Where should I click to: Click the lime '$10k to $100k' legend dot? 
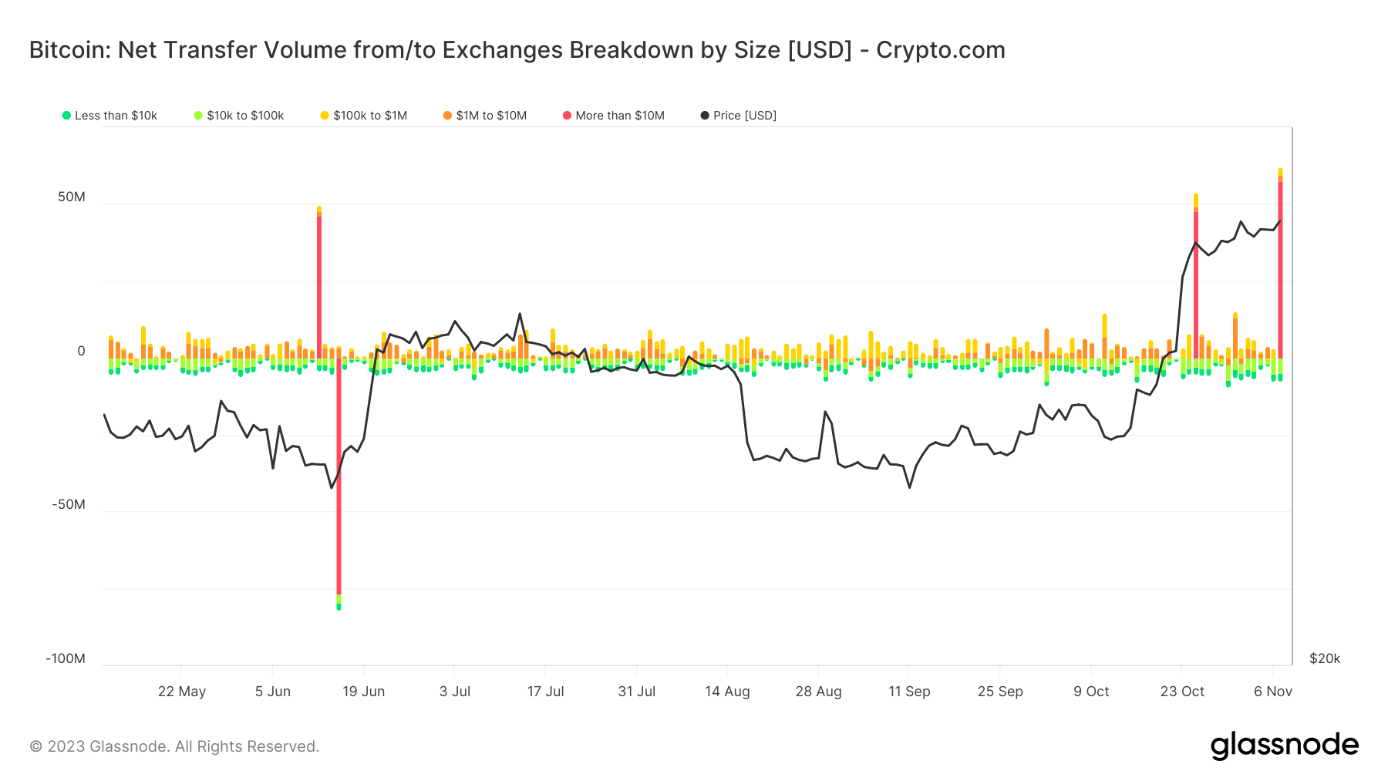[x=198, y=116]
